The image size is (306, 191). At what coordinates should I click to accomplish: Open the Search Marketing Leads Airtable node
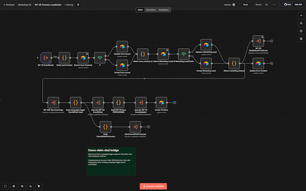click(163, 54)
